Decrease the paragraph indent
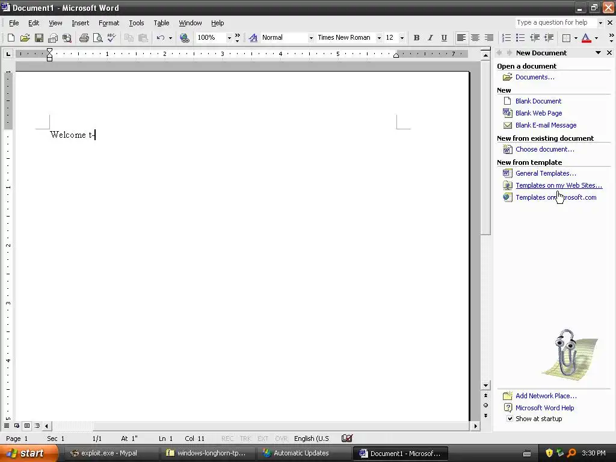 535,38
